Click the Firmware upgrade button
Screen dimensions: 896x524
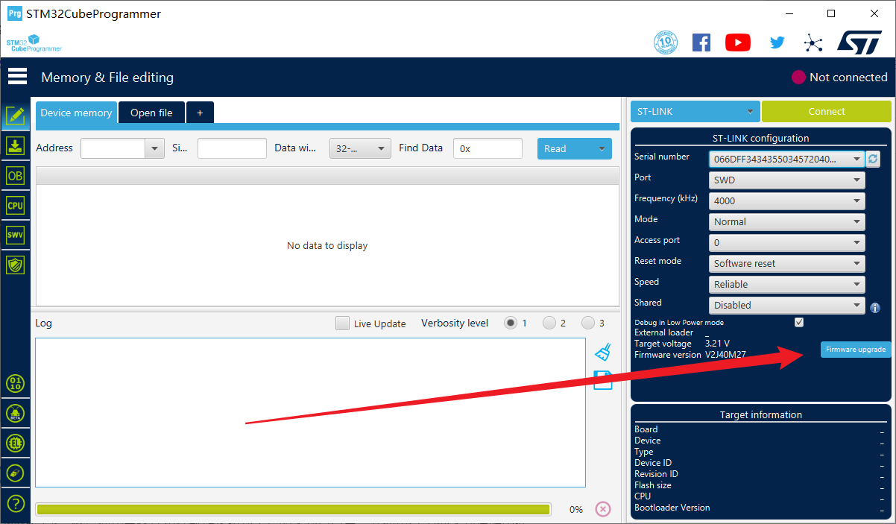[x=855, y=349]
